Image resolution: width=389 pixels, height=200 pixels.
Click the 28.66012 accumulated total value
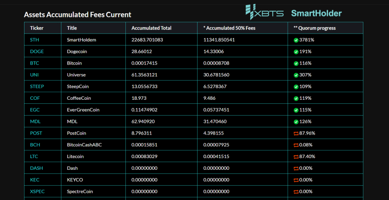coord(142,52)
